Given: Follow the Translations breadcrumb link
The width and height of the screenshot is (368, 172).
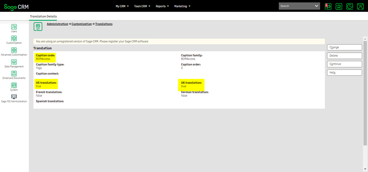Looking at the screenshot, I should pos(104,24).
